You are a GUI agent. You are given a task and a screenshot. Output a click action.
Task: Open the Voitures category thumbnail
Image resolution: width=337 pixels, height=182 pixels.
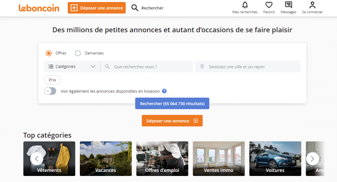pyautogui.click(x=275, y=158)
